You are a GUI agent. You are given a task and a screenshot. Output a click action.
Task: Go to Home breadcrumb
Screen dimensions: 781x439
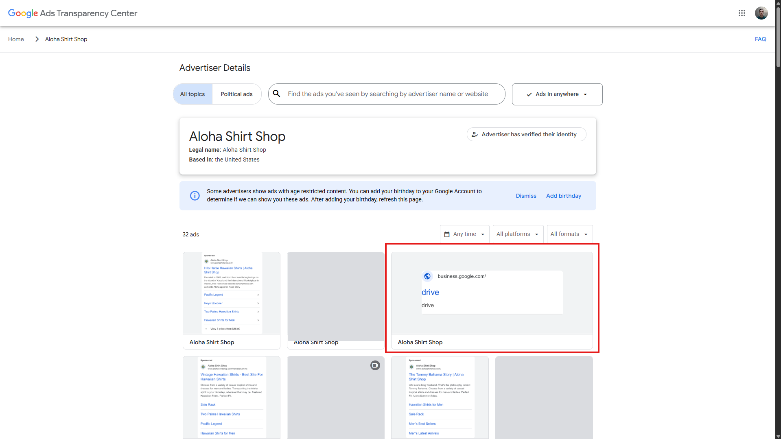tap(16, 39)
